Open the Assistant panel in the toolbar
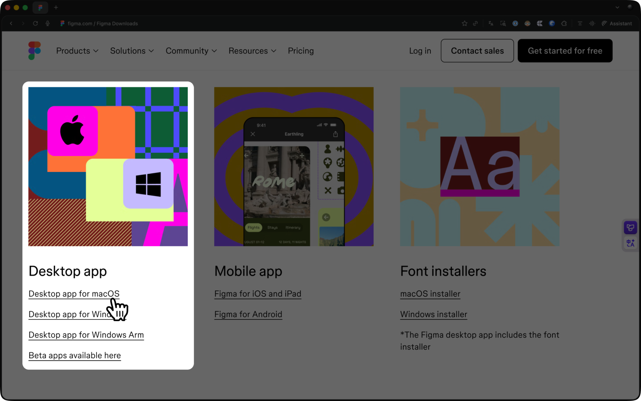 pos(617,24)
